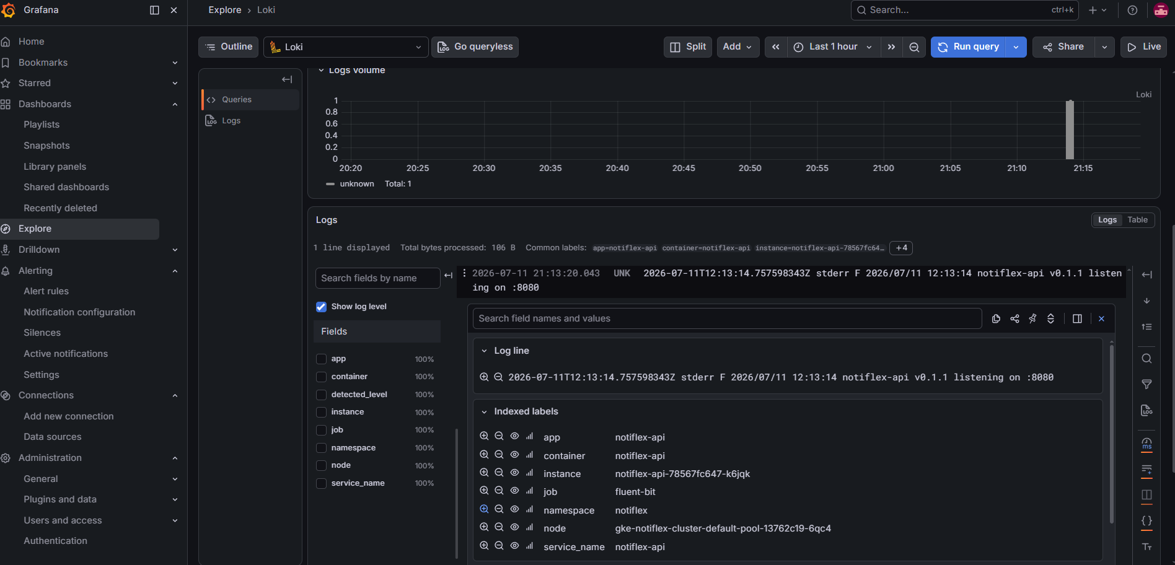Focus the Search field names and values box
1175x565 pixels.
coord(728,318)
